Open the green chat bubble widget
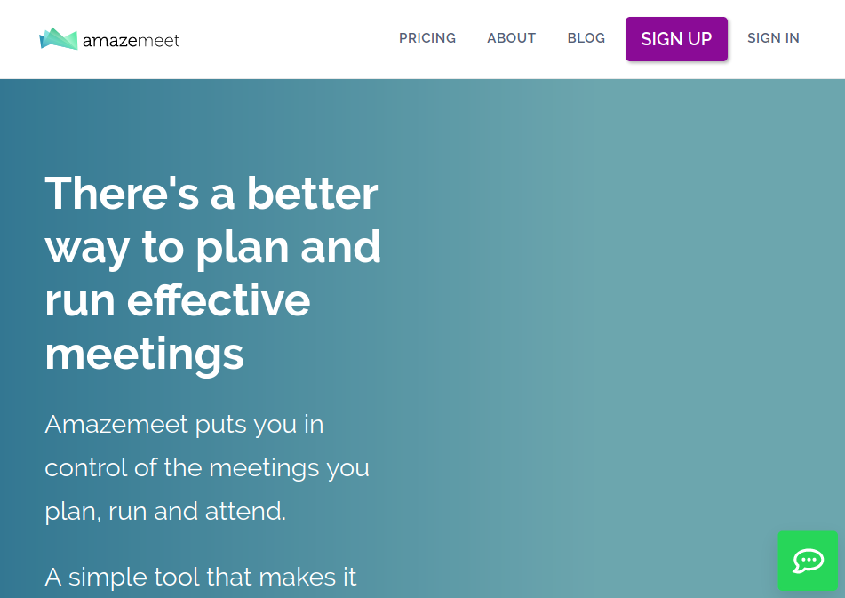 [808, 561]
